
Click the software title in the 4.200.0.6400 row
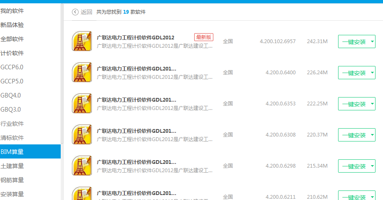pyautogui.click(x=136, y=69)
